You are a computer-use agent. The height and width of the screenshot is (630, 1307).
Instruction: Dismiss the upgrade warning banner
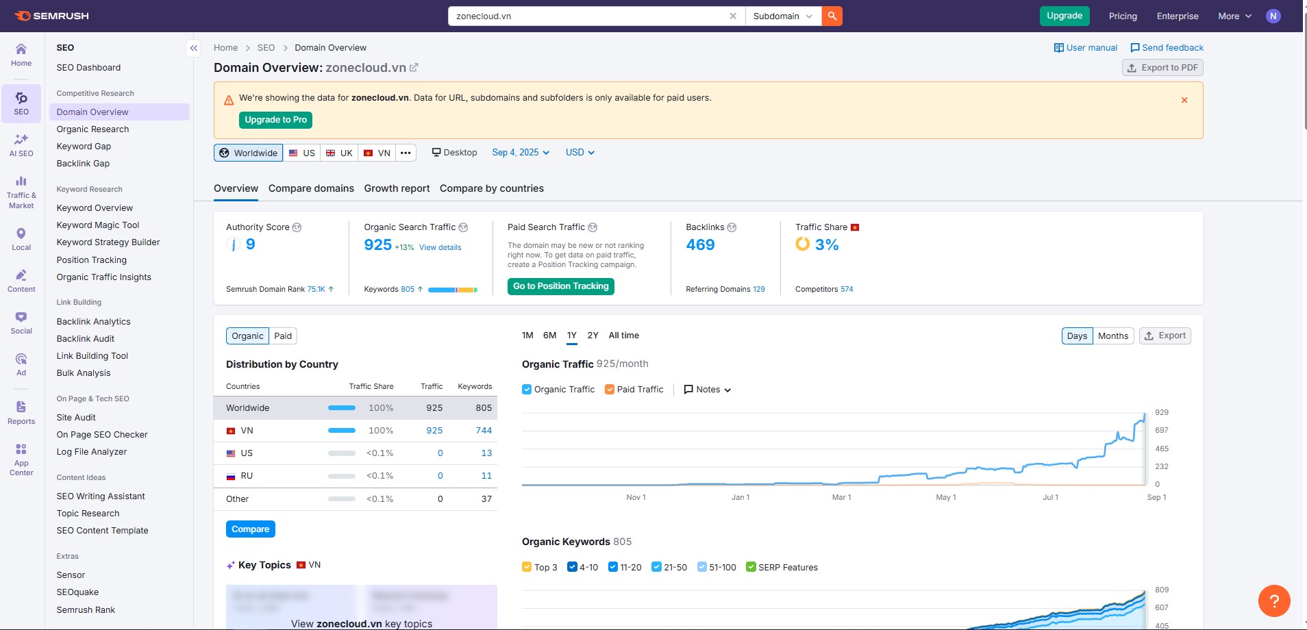click(x=1184, y=100)
